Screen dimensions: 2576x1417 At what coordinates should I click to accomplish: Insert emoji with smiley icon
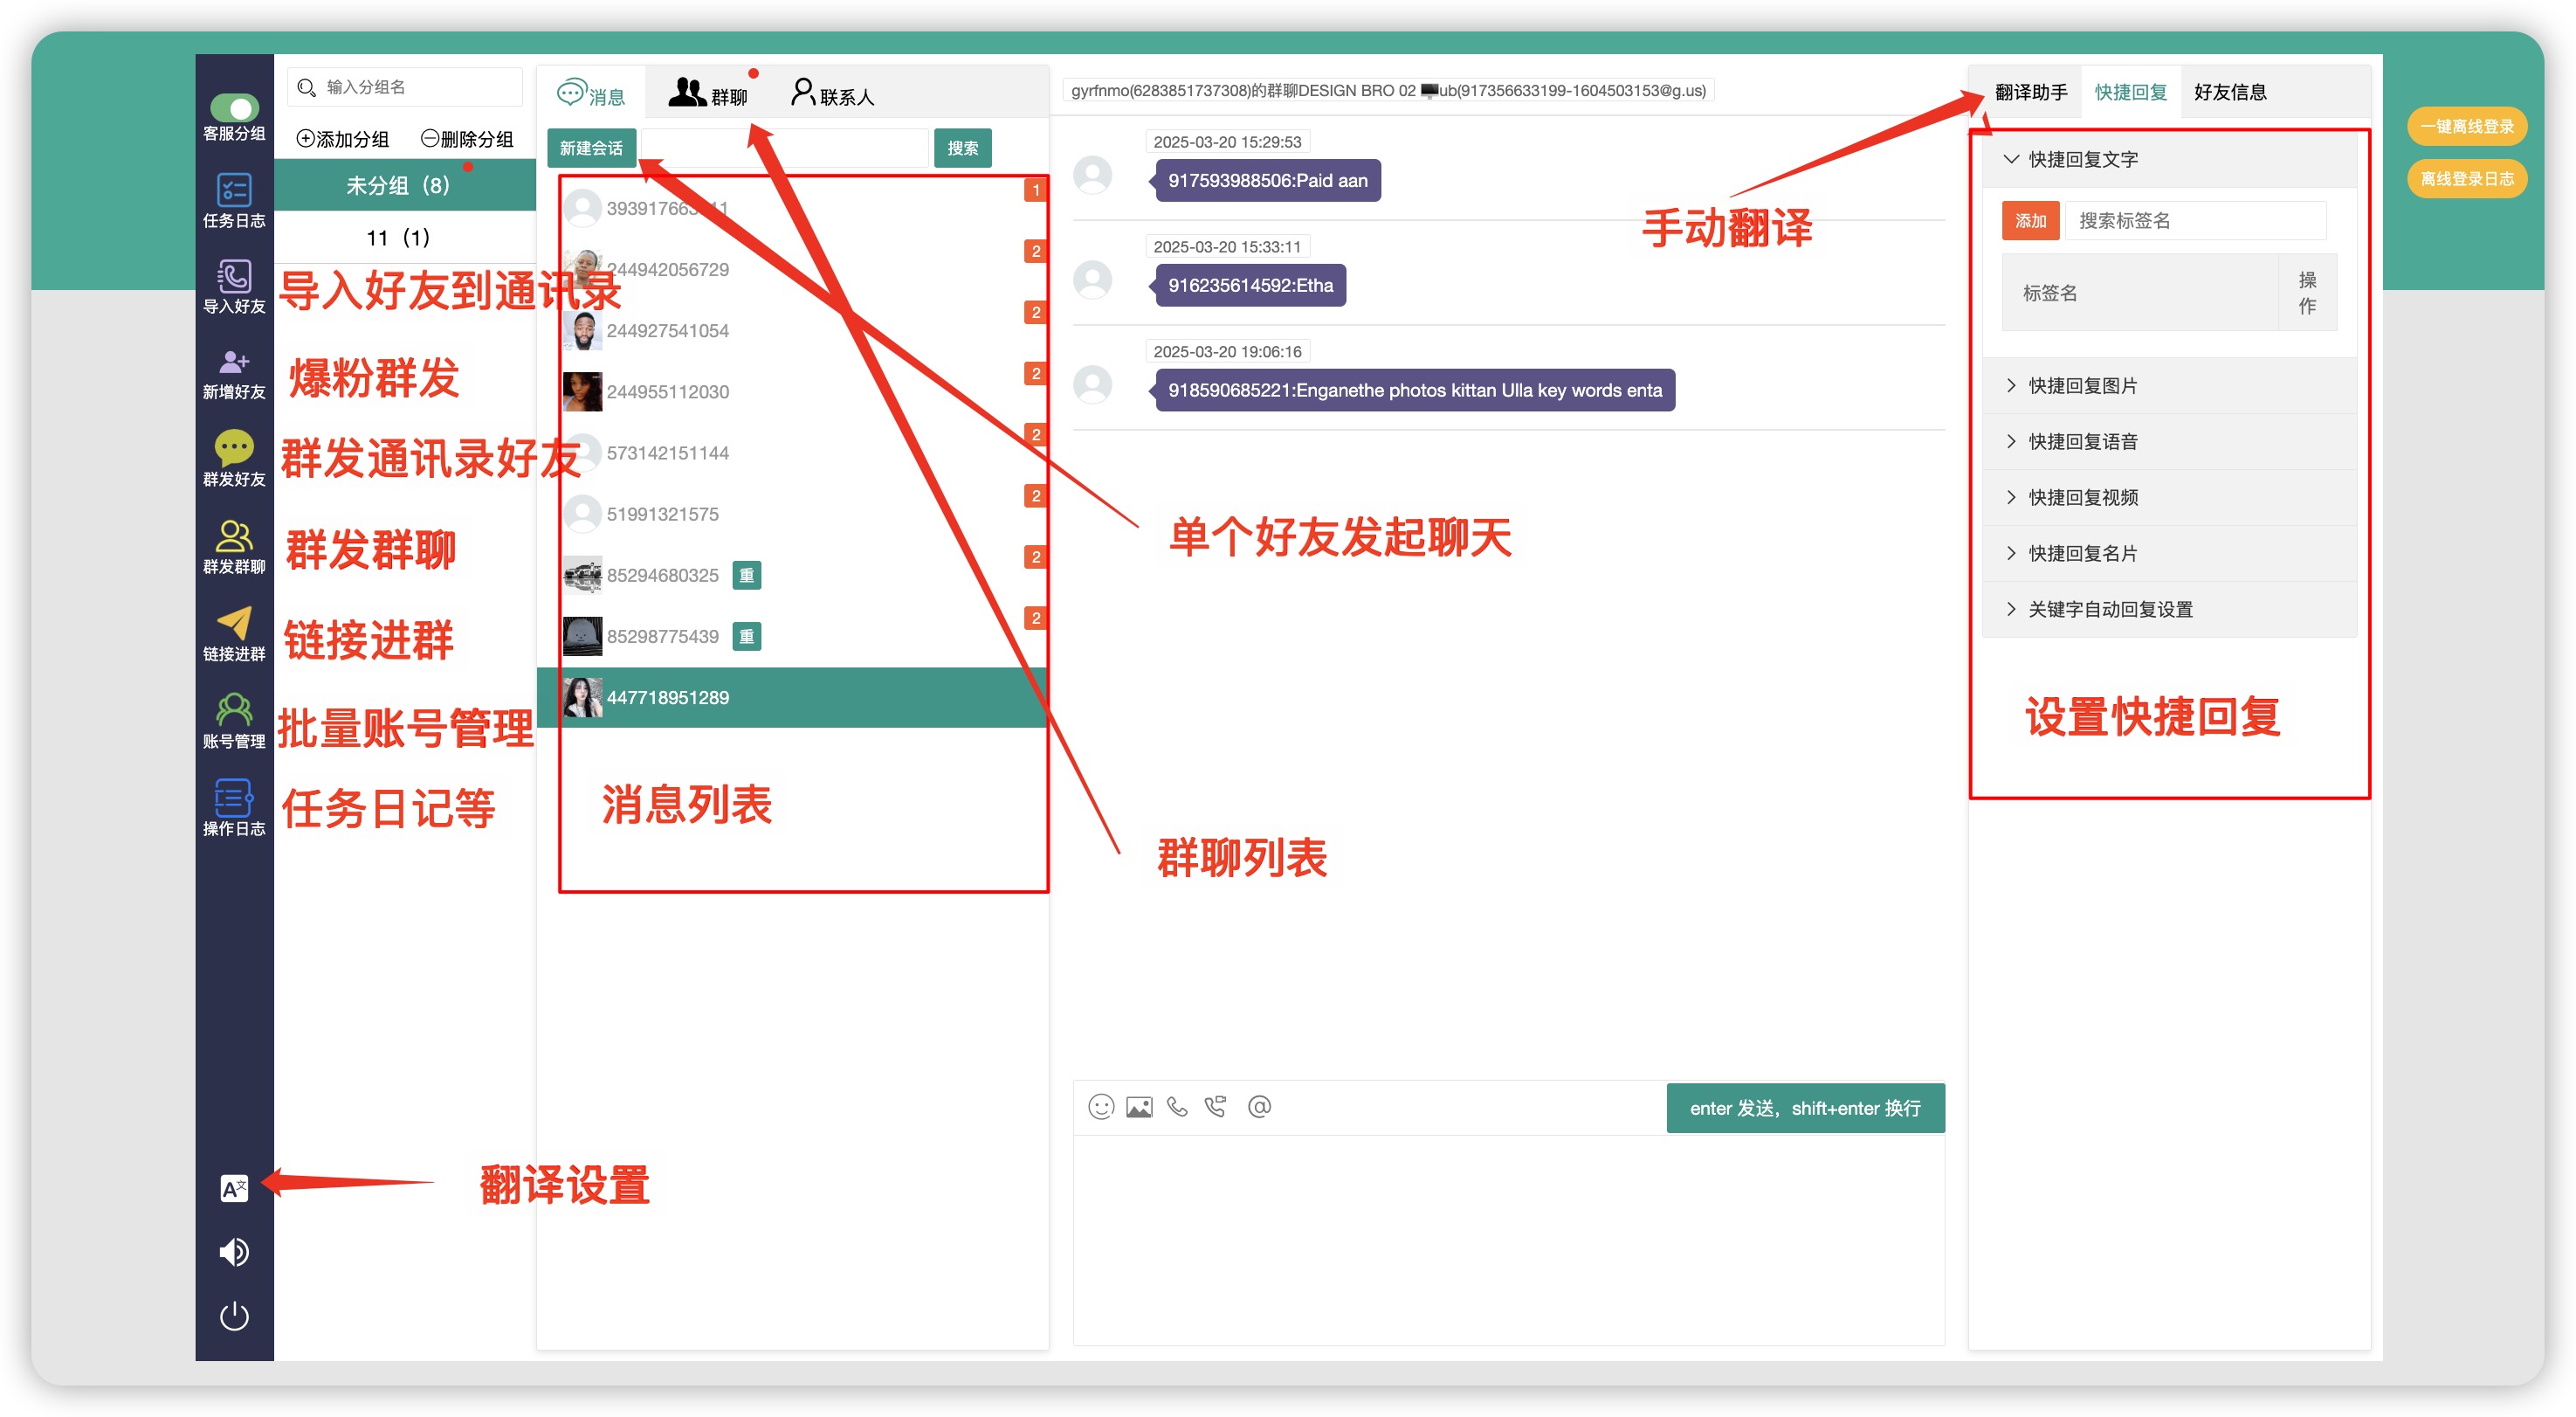tap(1100, 1107)
